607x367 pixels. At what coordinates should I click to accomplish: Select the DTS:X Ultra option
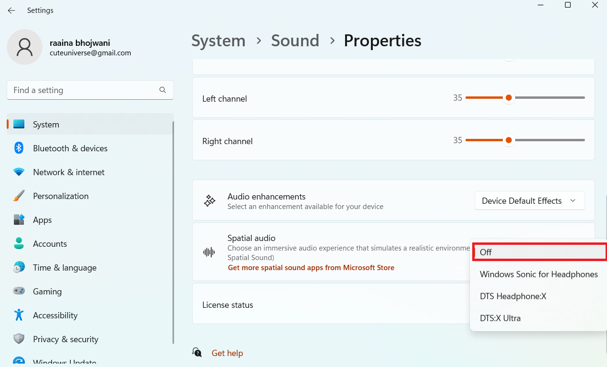tap(500, 318)
